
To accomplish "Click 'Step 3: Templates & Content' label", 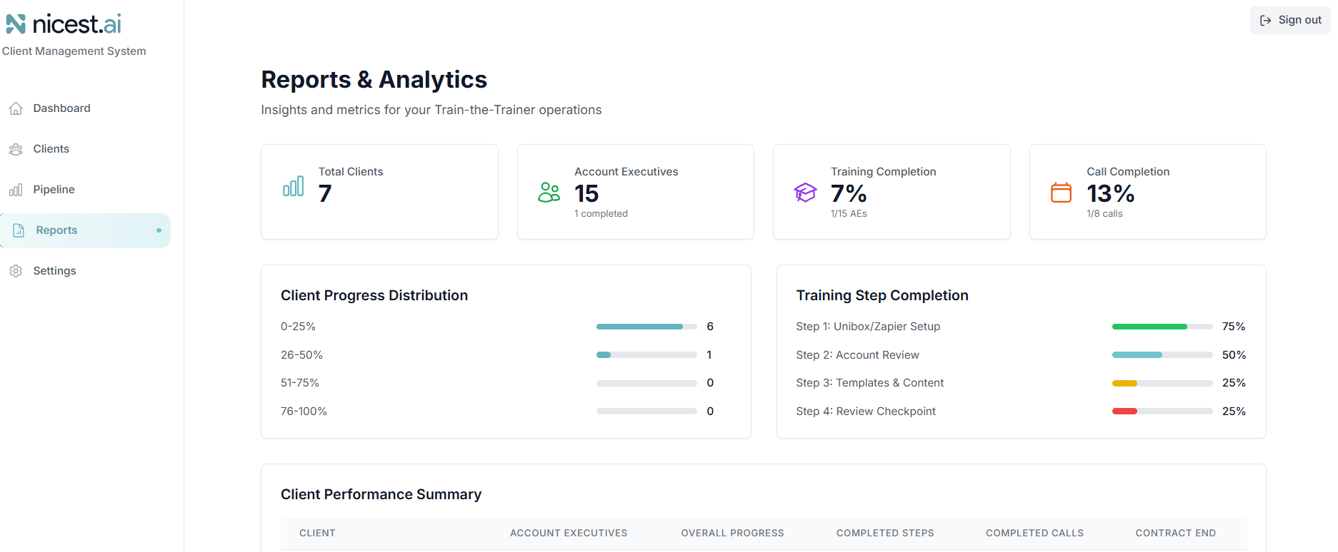I will tap(869, 383).
